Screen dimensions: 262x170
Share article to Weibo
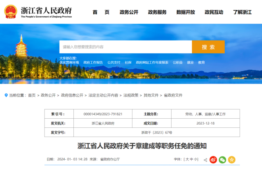(x=213, y=160)
